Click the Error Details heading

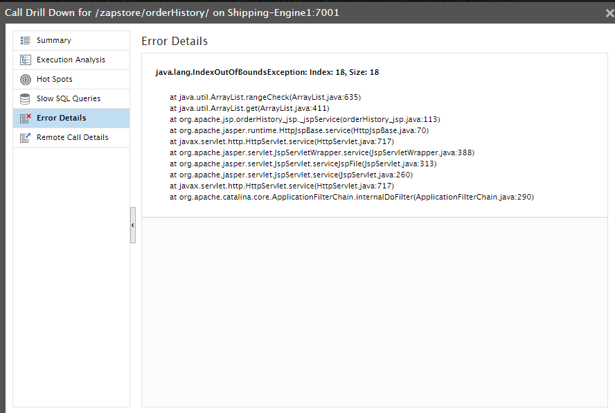pyautogui.click(x=175, y=41)
